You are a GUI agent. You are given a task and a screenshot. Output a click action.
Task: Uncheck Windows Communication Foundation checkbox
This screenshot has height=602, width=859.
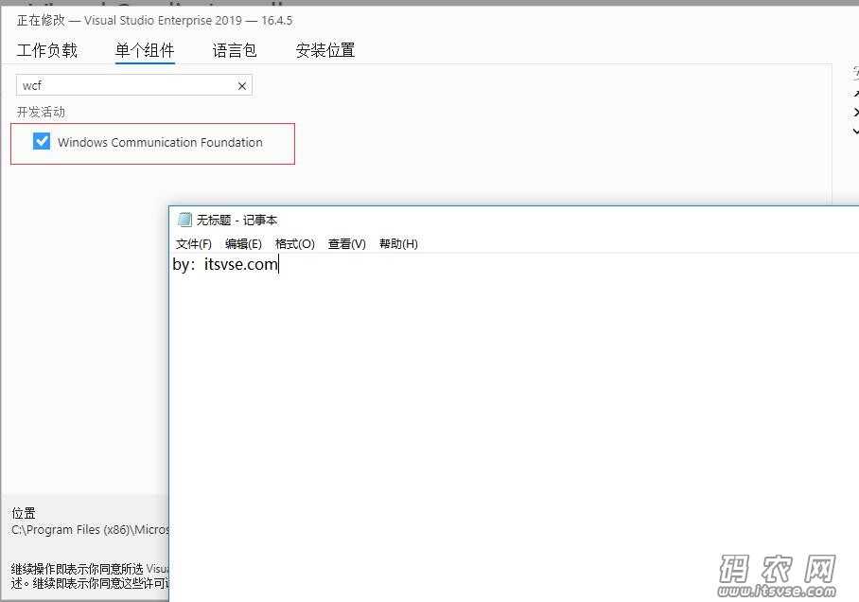coord(42,141)
